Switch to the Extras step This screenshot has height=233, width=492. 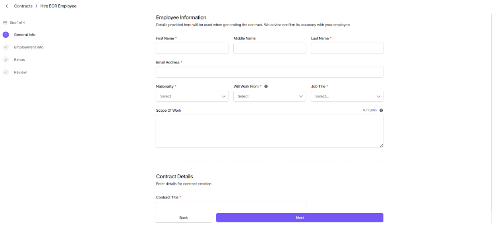(19, 60)
